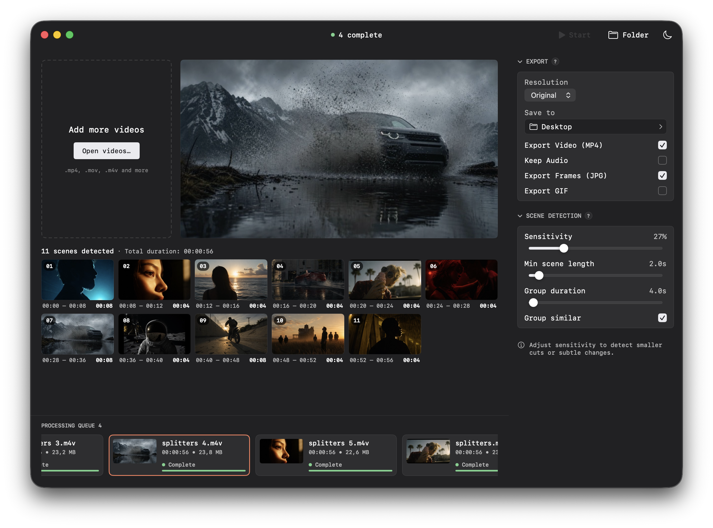The width and height of the screenshot is (713, 528).
Task: Click the '4 complete' status text
Action: click(360, 35)
